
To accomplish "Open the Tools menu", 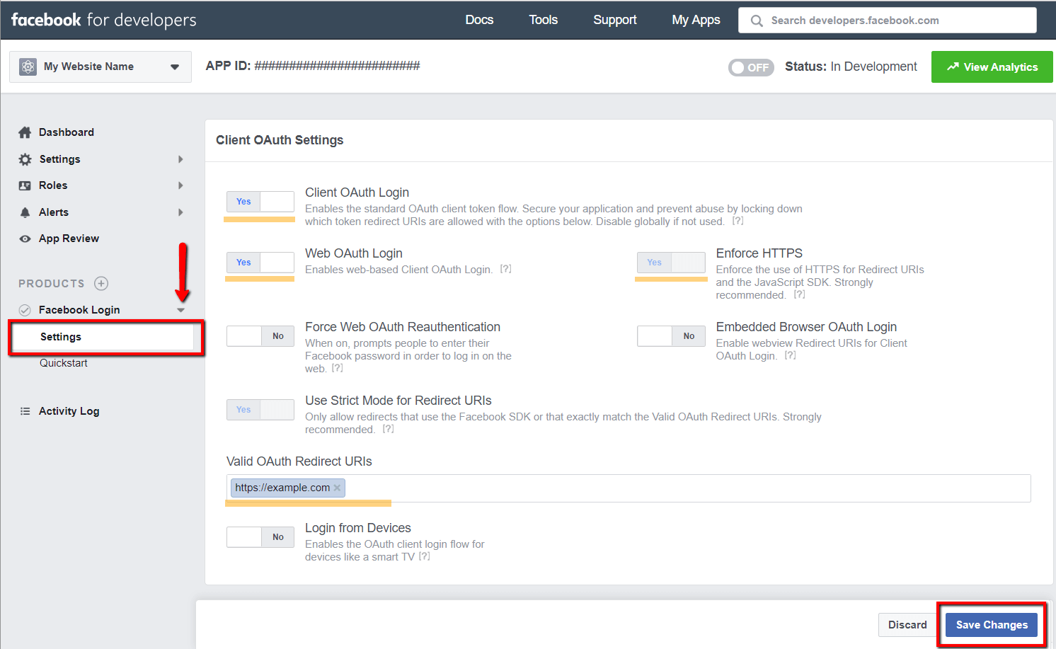I will 544,20.
